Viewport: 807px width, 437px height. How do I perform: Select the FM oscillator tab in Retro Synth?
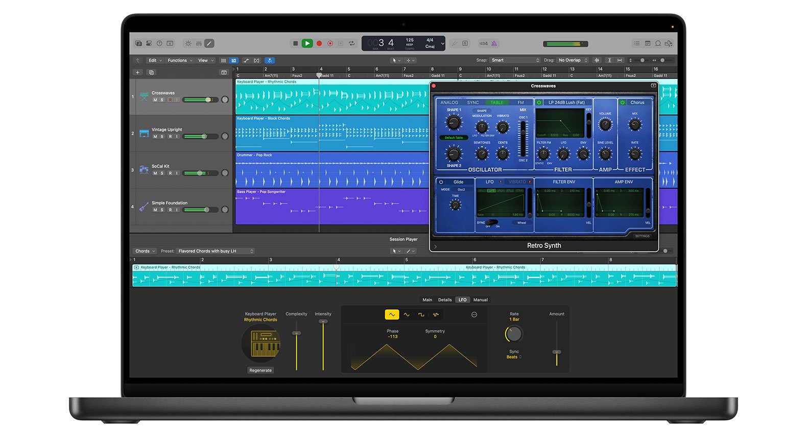click(x=521, y=102)
